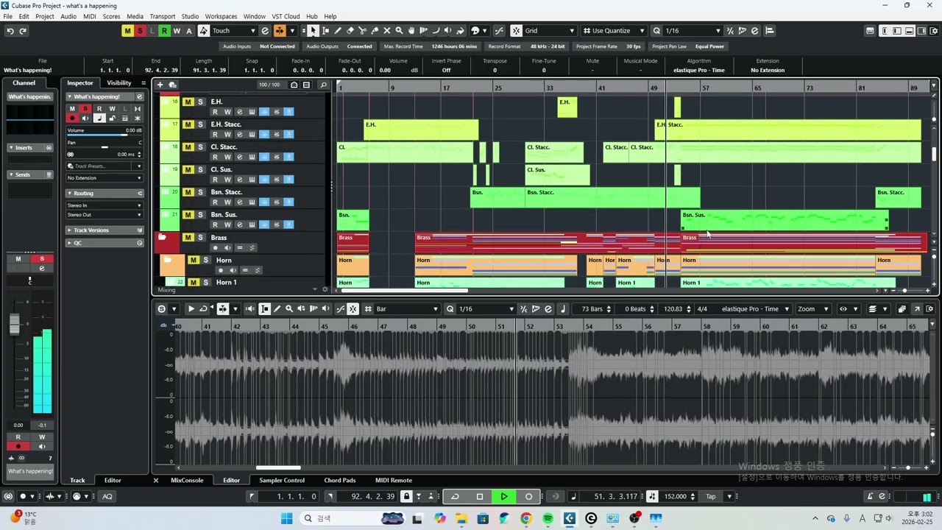Open the Windows Start menu
This screenshot has width=942, height=530.
tap(286, 518)
